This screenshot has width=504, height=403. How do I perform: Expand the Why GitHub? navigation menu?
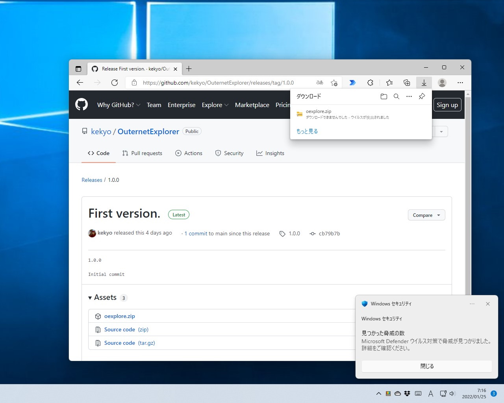point(119,105)
